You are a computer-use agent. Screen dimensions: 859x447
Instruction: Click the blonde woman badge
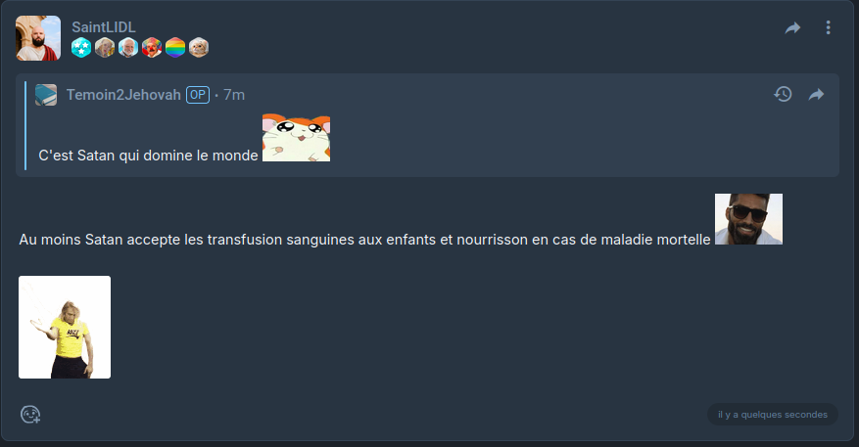(105, 48)
